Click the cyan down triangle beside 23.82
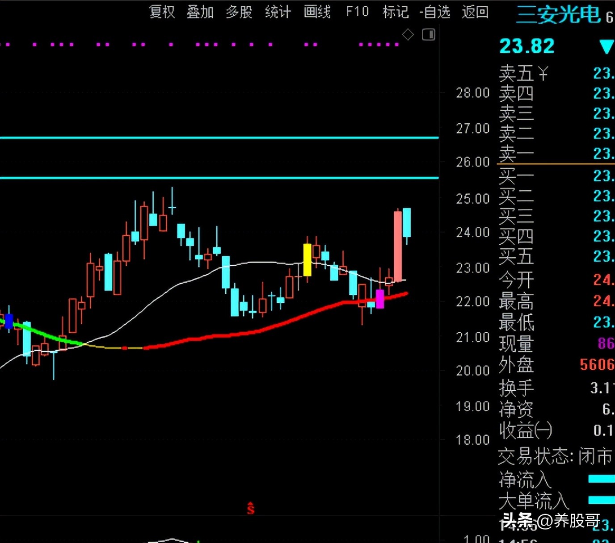The image size is (615, 543). coord(607,47)
